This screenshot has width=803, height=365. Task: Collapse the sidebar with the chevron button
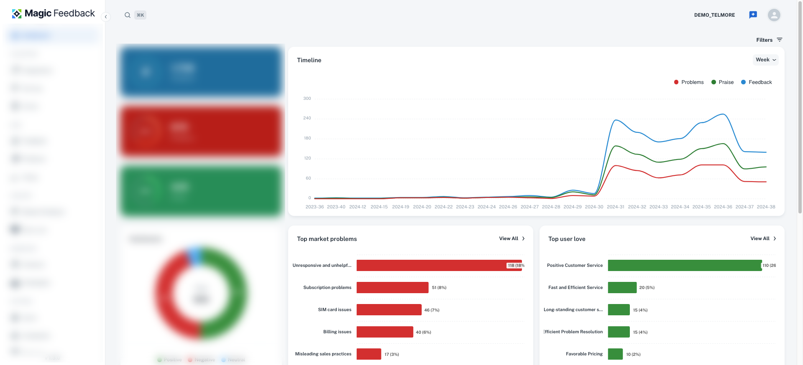click(x=106, y=17)
